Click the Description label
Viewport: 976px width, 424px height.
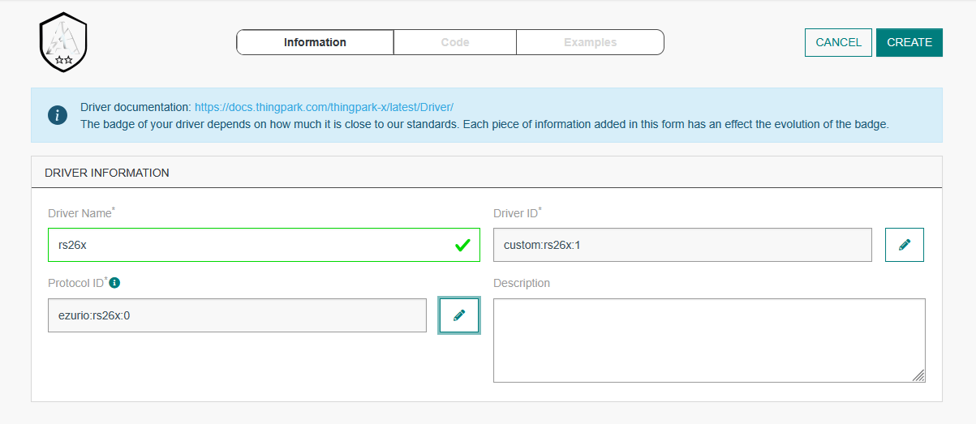(x=522, y=283)
